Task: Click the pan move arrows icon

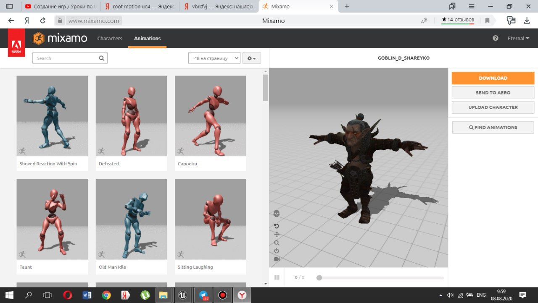Action: [277, 235]
